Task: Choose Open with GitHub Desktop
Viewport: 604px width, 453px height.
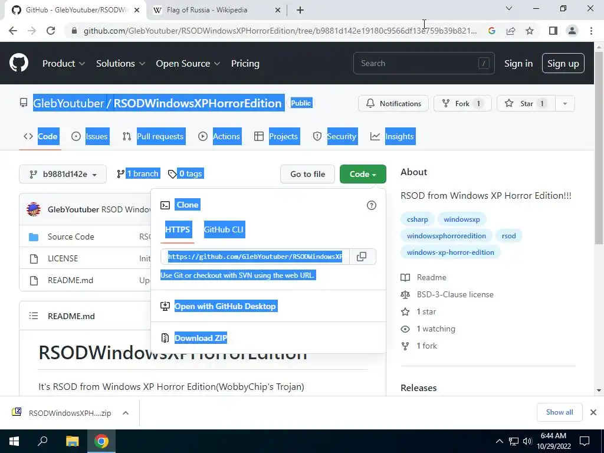Action: [x=226, y=307]
